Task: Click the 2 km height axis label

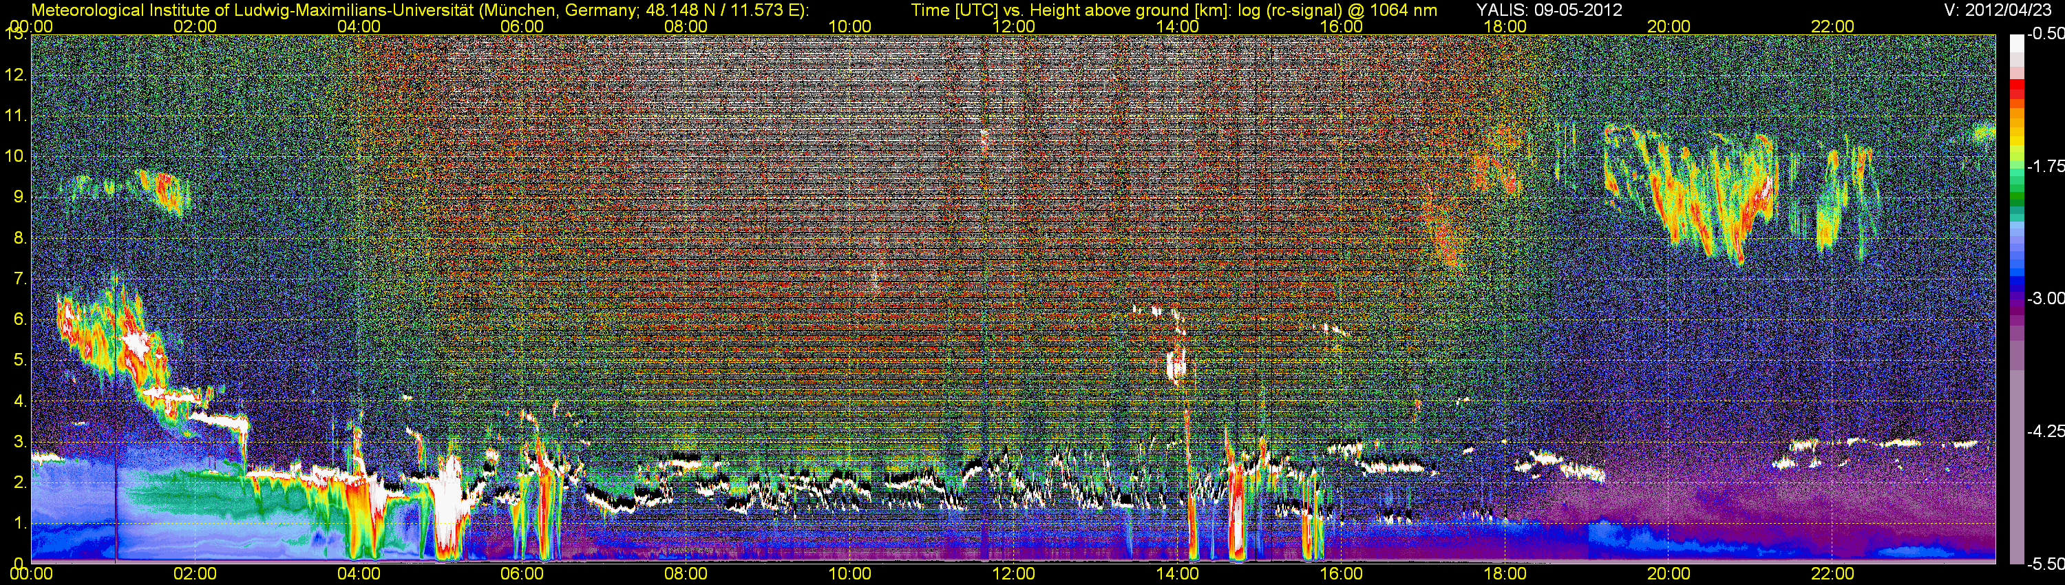Action: point(19,482)
